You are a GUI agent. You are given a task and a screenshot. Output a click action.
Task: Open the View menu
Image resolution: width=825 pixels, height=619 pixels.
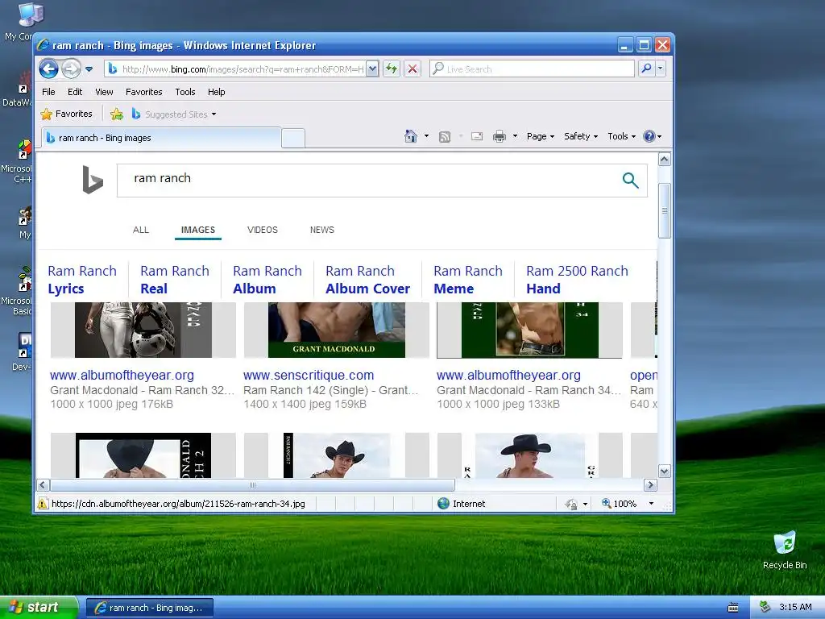pos(104,92)
